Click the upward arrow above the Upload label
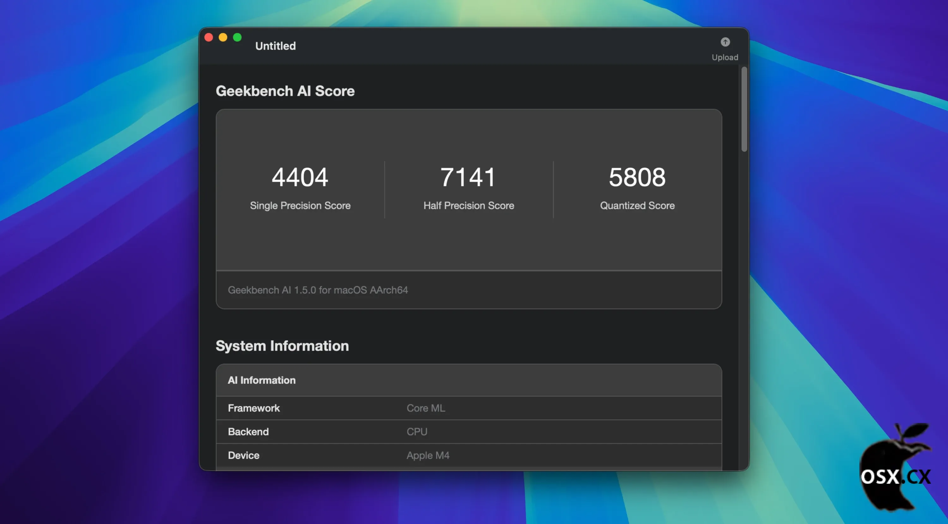The width and height of the screenshot is (948, 524). pyautogui.click(x=725, y=42)
